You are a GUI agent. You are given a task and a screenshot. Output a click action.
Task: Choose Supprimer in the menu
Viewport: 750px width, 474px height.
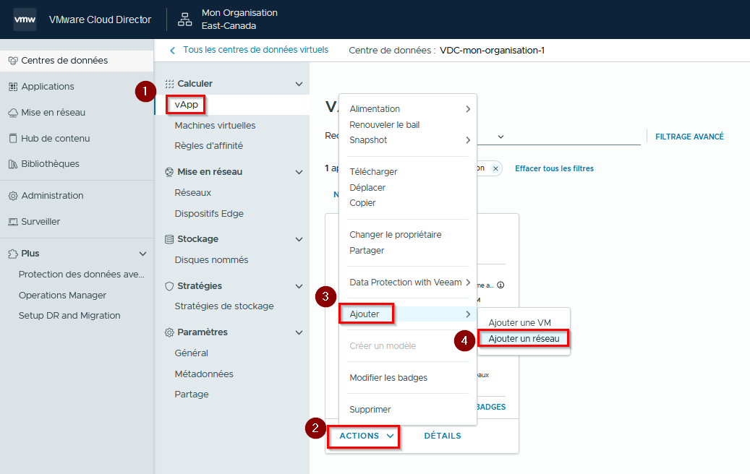point(370,410)
